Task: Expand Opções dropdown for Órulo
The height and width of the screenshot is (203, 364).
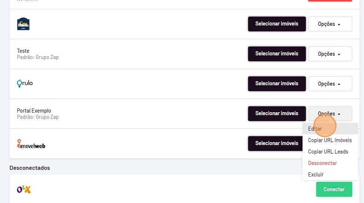Action: click(330, 84)
